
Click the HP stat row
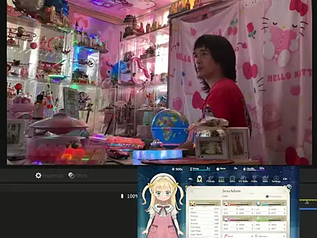click(205, 208)
